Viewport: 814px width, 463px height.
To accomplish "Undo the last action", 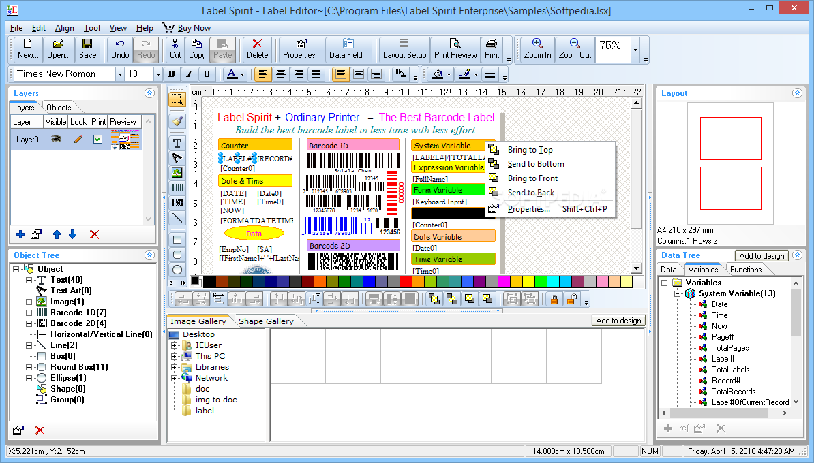I will pyautogui.click(x=120, y=49).
